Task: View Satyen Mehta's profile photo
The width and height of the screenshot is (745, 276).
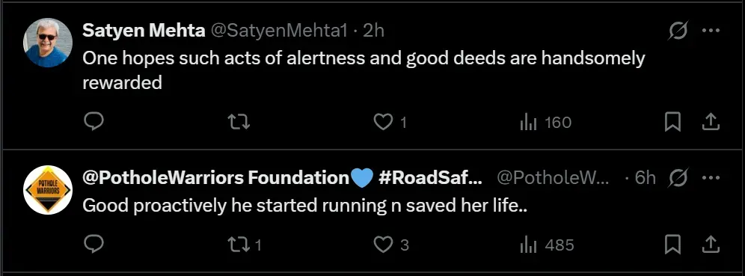Action: click(x=48, y=43)
